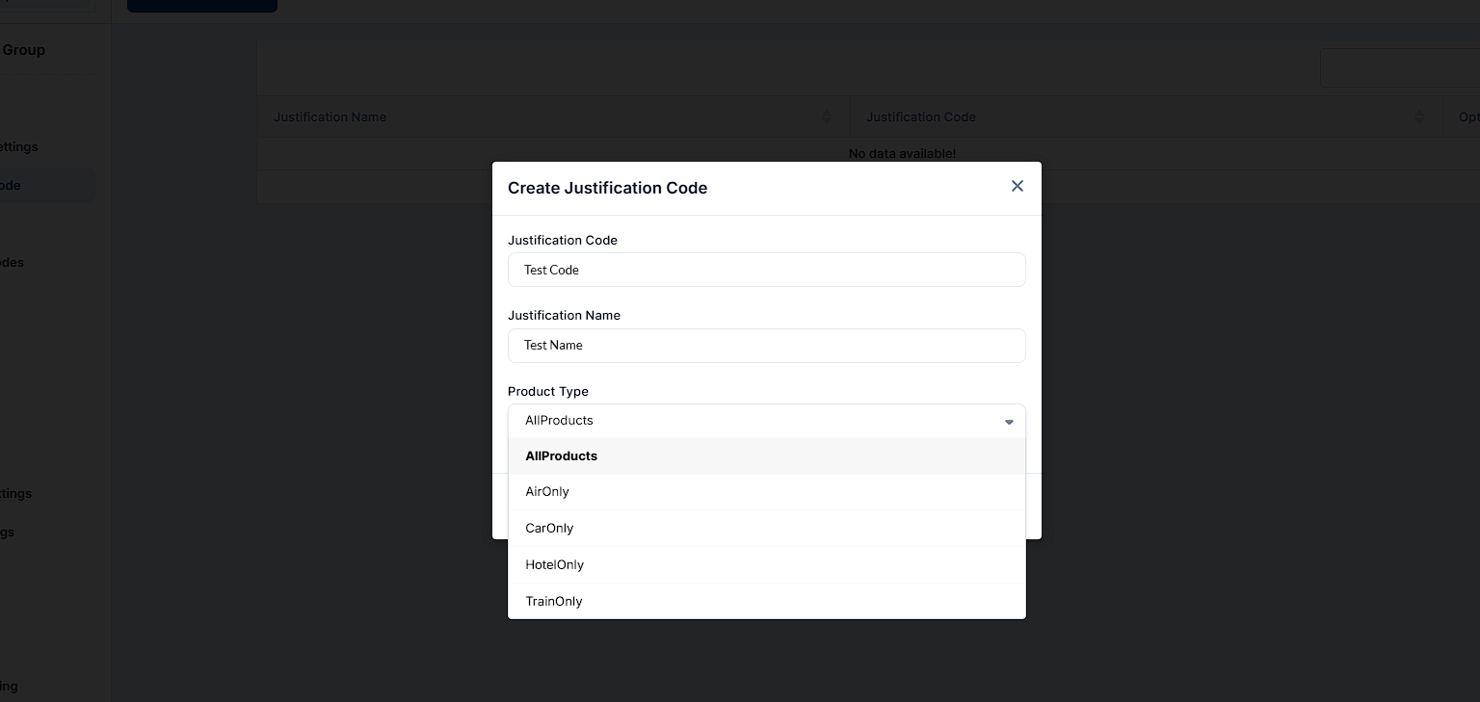Collapse the Product Type dropdown arrow
This screenshot has height=702, width=1480.
click(x=1009, y=422)
